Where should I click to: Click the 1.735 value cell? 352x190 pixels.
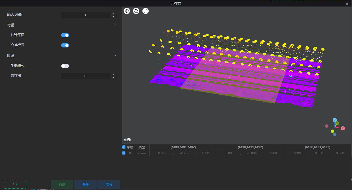(x=205, y=153)
